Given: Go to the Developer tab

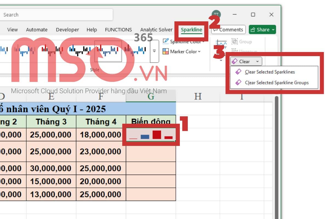Looking at the screenshot, I should [67, 30].
